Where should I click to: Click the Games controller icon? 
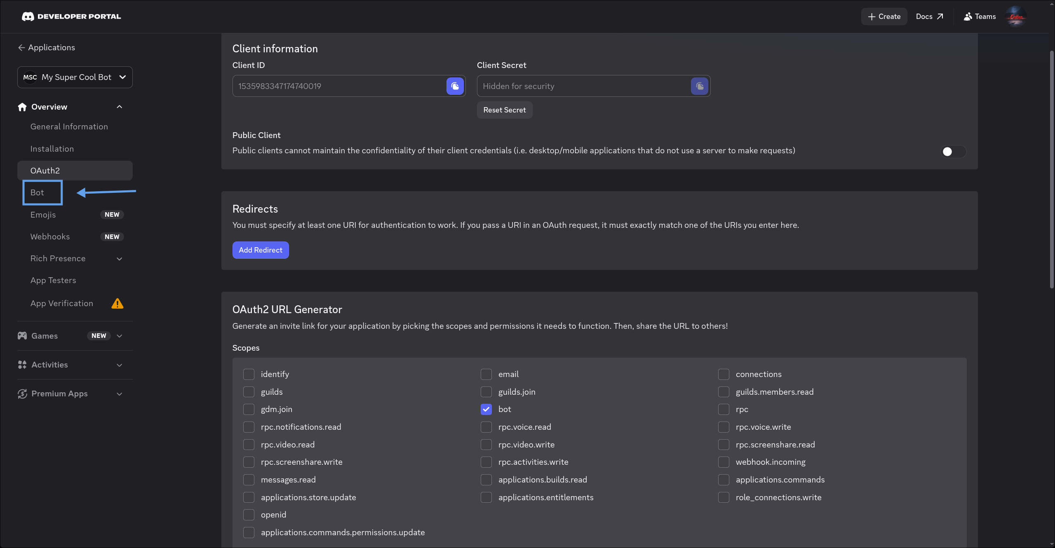click(22, 336)
